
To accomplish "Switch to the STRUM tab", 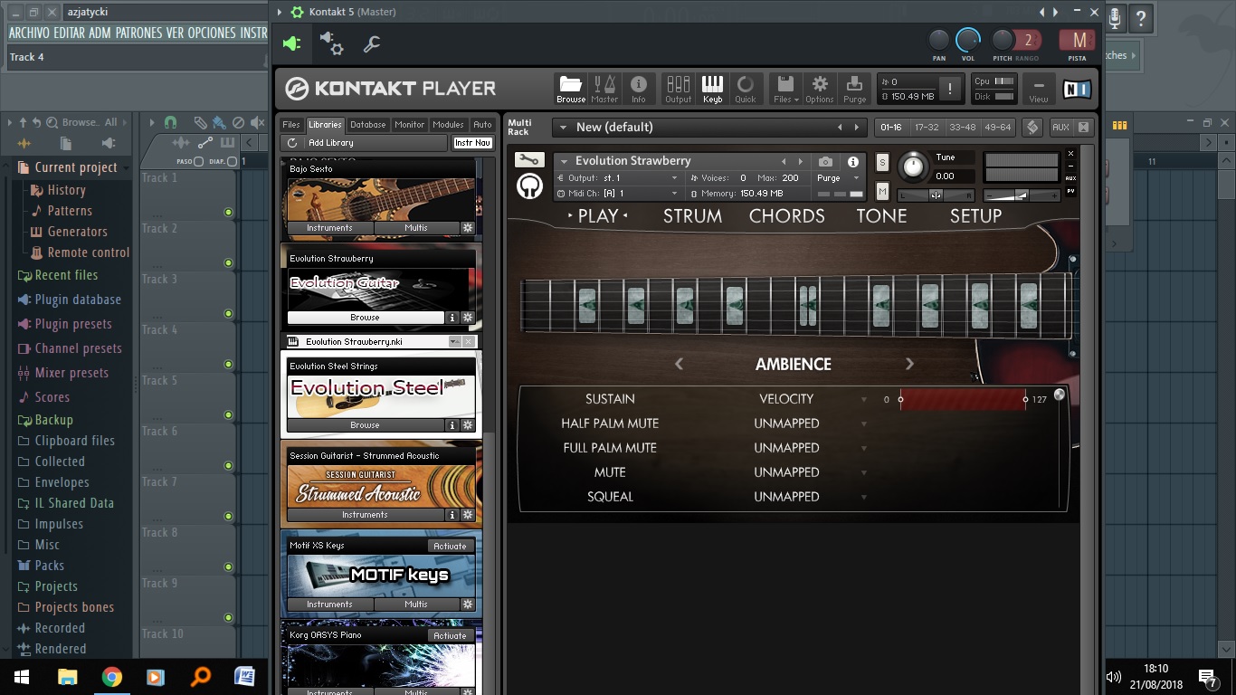I will [x=692, y=216].
